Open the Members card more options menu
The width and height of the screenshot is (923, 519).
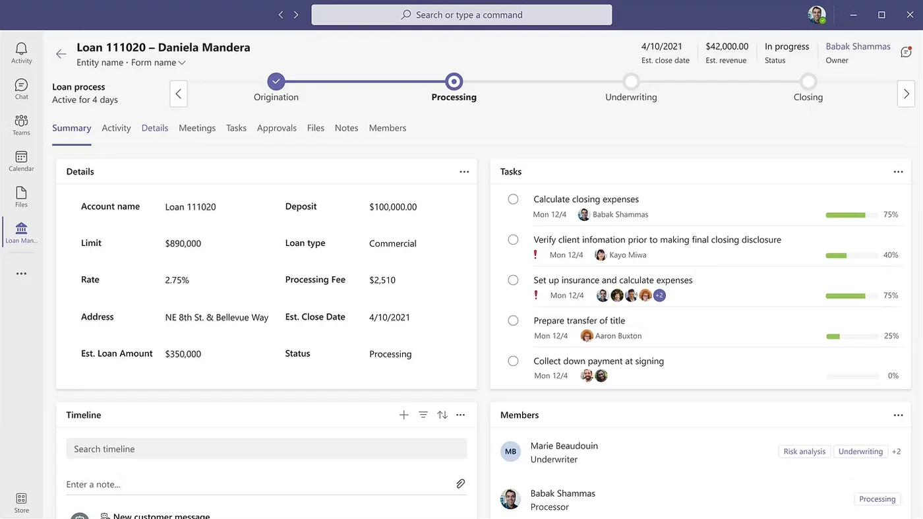point(898,415)
